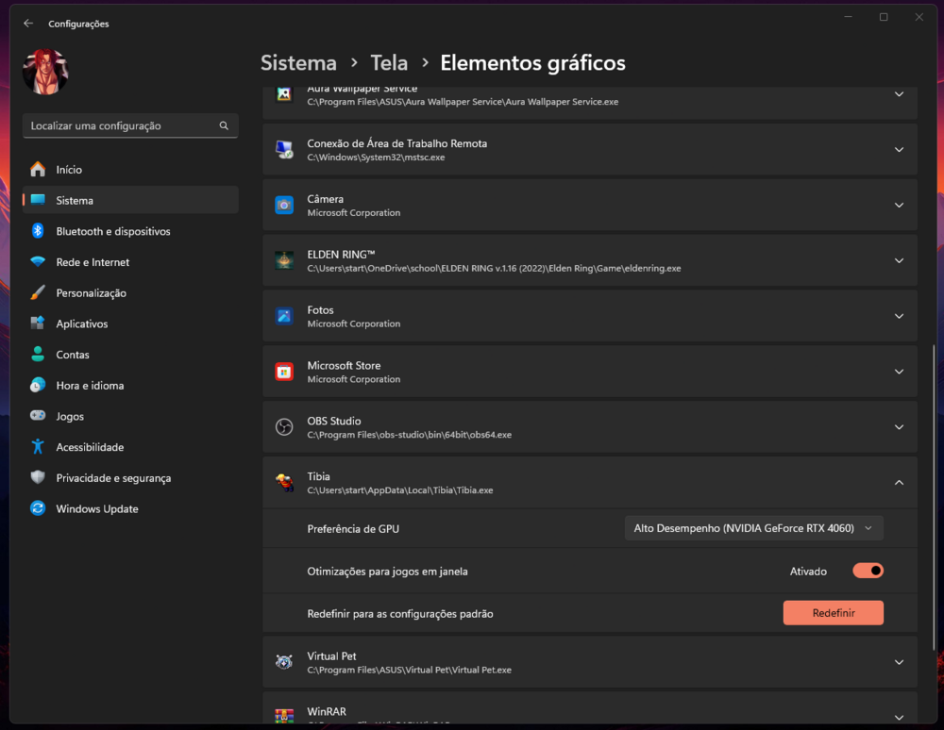944x730 pixels.
Task: Click the OBS Studio app icon
Action: [284, 427]
